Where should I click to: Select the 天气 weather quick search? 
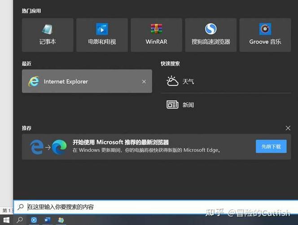pos(226,81)
